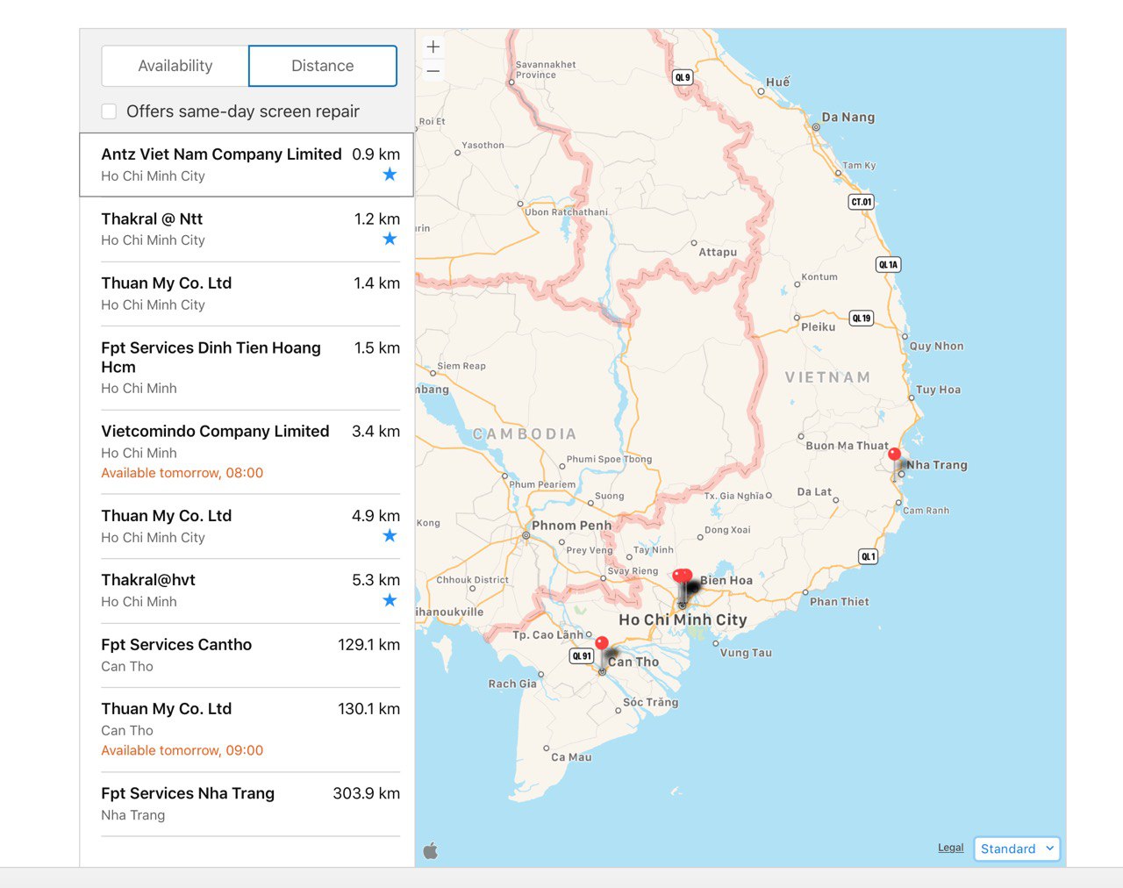The image size is (1123, 888).
Task: Click the Phnom Penh label on the map
Action: [x=571, y=526]
